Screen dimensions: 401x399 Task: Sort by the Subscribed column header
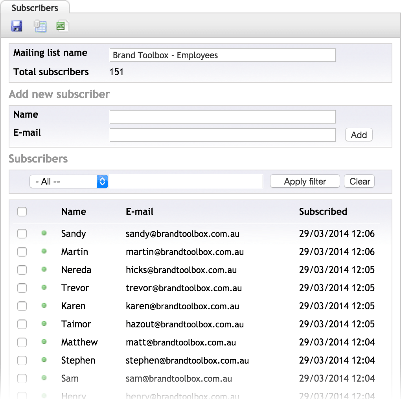click(x=323, y=212)
